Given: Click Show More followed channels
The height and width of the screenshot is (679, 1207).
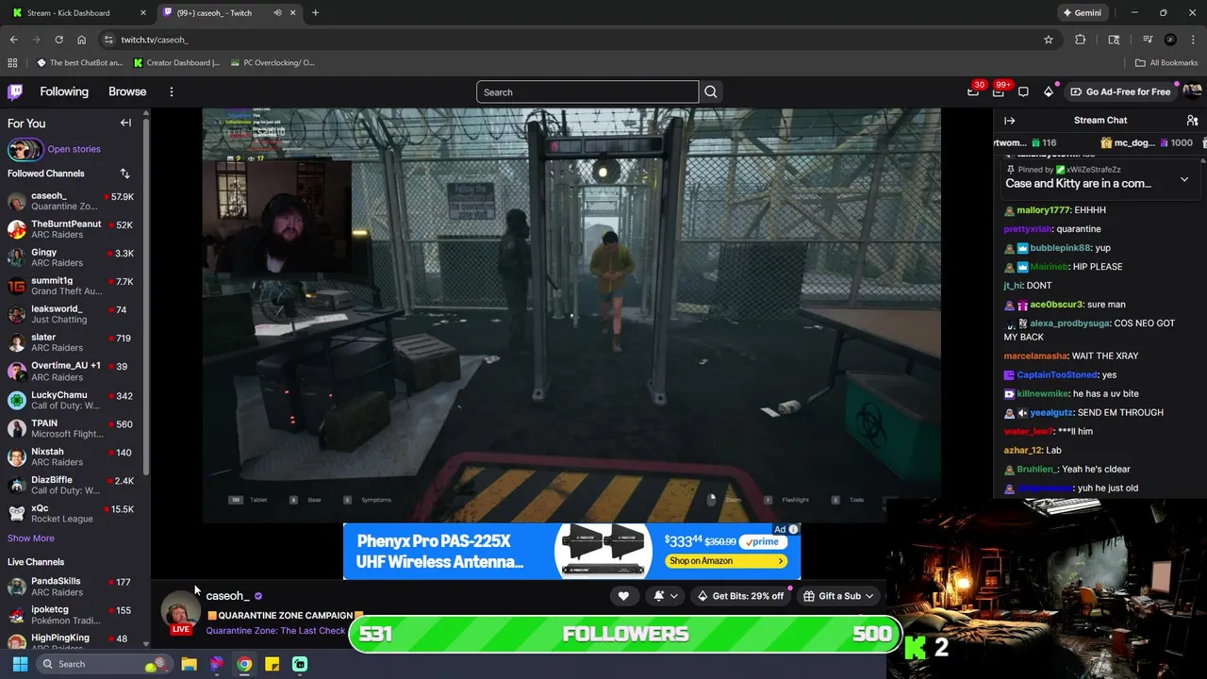Looking at the screenshot, I should point(31,538).
